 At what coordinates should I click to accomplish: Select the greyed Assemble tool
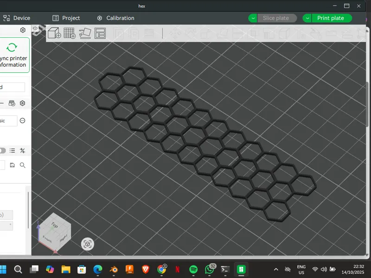347,33
